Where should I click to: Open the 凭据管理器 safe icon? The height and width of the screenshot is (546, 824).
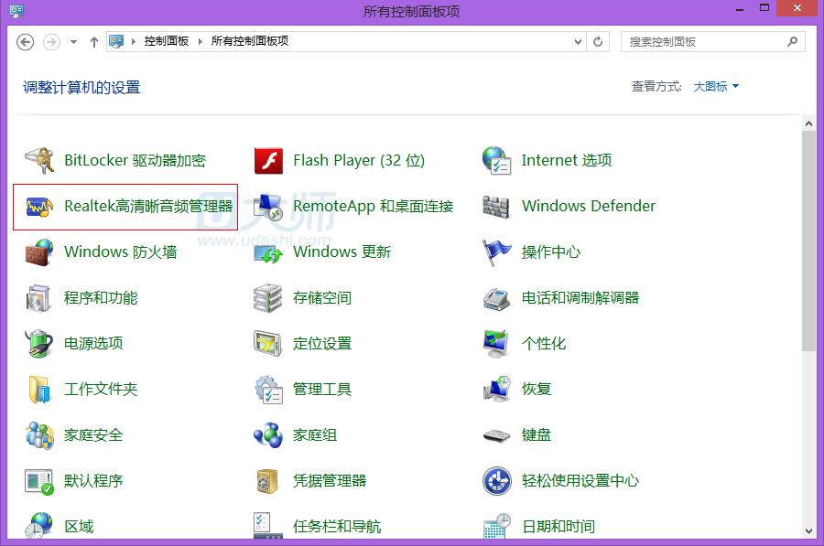267,481
